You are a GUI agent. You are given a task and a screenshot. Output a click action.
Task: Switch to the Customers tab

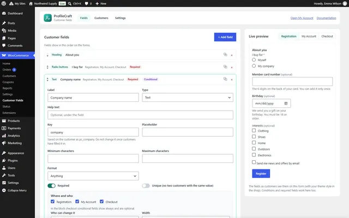pos(101,18)
